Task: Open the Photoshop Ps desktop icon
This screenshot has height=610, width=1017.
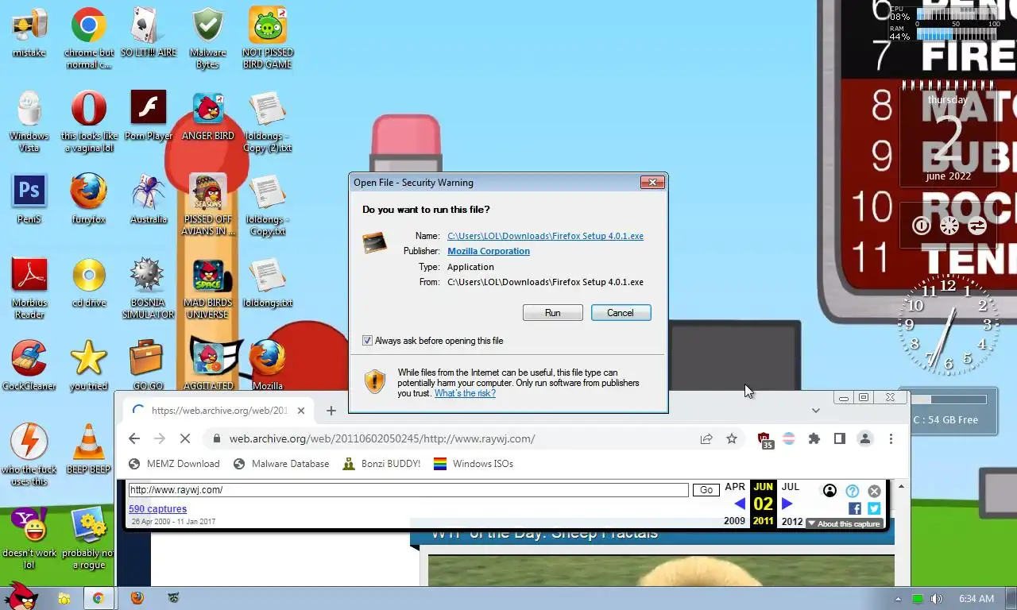Action: (x=29, y=199)
